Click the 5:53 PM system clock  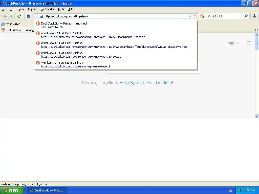click(x=250, y=190)
